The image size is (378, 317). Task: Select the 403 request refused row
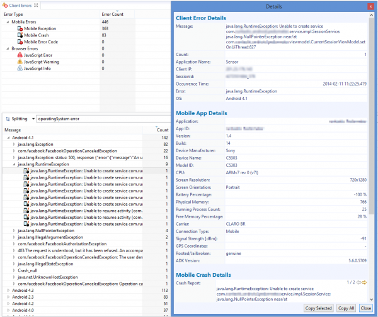point(86,251)
